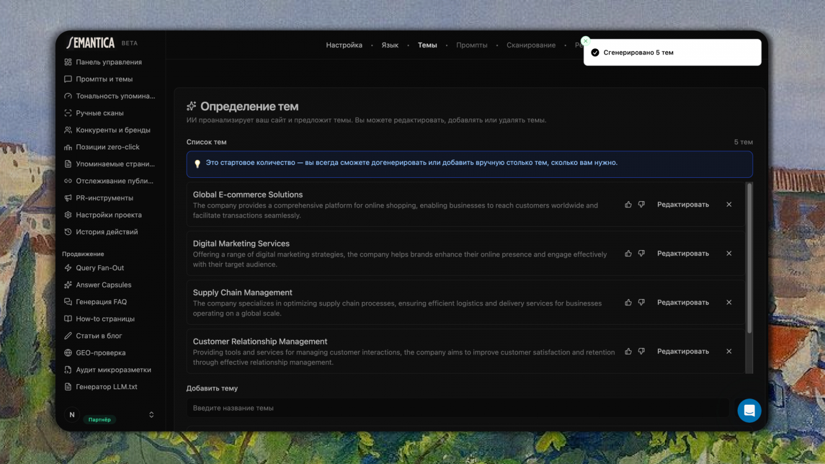Open the N user avatar menu

(x=72, y=415)
